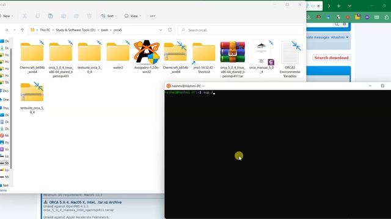This screenshot has height=219, width=391.
Task: Select 'This PC' in the address breadcrumb
Action: [45, 30]
